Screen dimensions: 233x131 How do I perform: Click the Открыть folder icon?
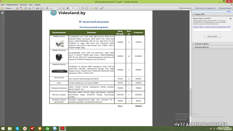point(3,8)
